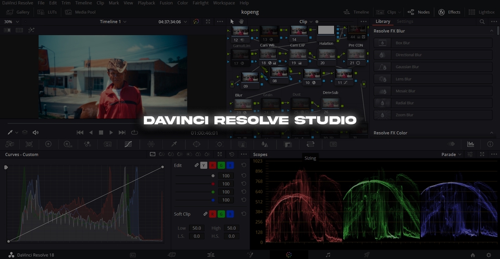Screen dimensions: 500x259
Task: Toggle the Y luminance curve channel
Action: [204, 165]
